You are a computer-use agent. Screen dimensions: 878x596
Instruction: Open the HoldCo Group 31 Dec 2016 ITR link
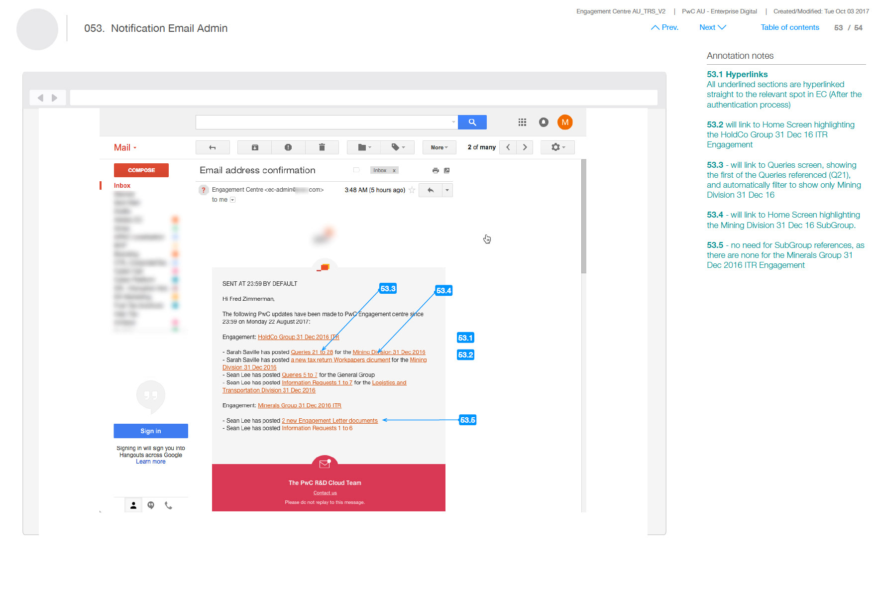pos(298,338)
